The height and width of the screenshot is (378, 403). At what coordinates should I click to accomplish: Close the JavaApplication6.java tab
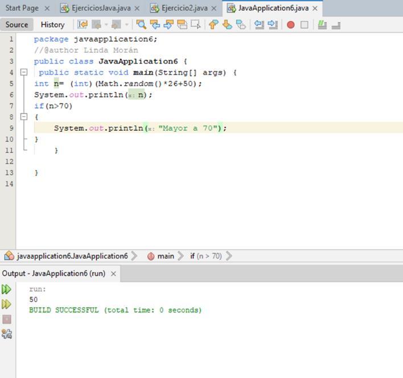click(x=315, y=9)
